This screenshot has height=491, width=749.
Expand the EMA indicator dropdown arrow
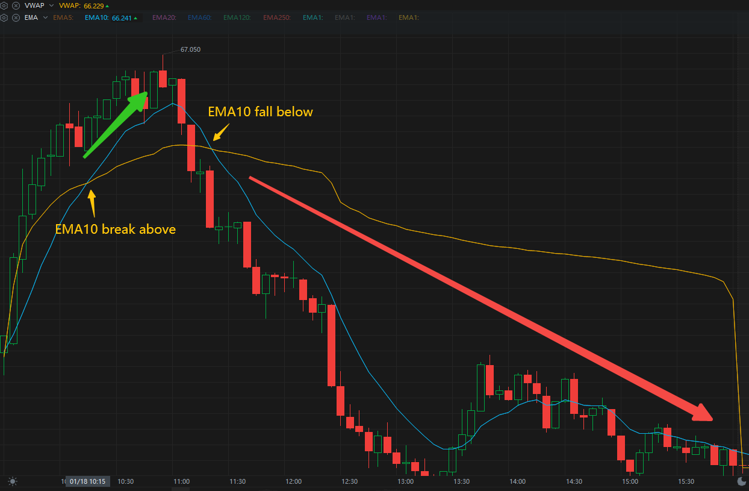45,17
